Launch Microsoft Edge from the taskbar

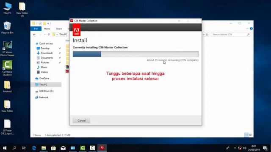pyautogui.click(x=34, y=148)
